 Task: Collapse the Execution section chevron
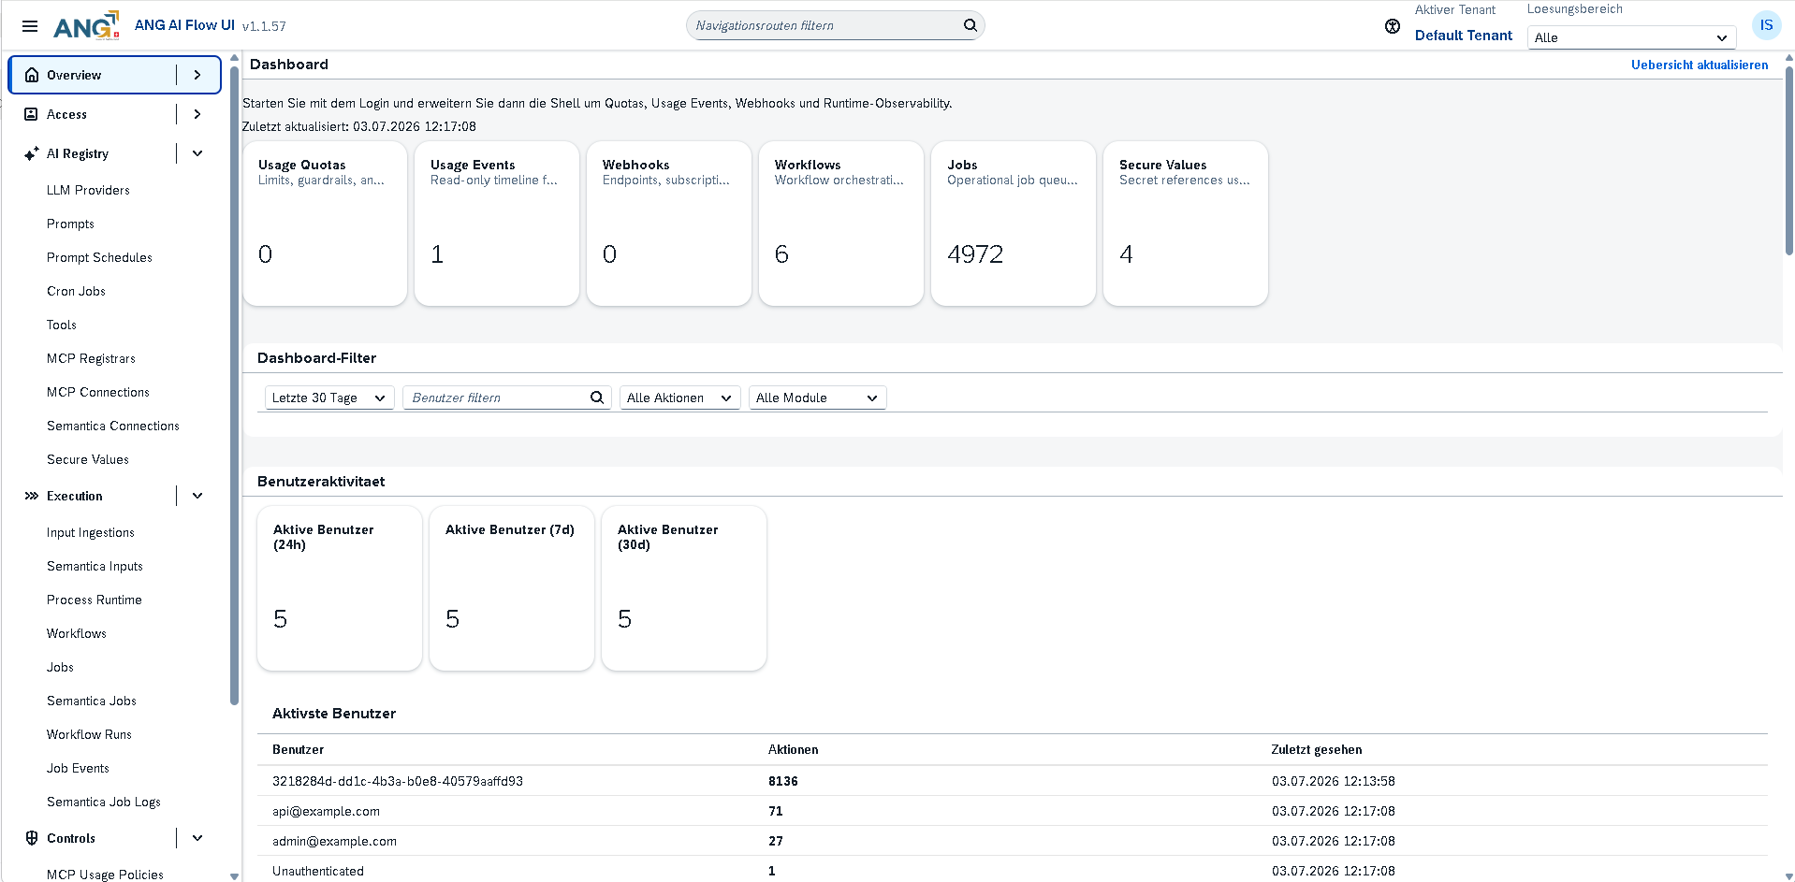197,496
